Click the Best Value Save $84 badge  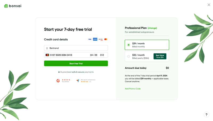click(160, 56)
